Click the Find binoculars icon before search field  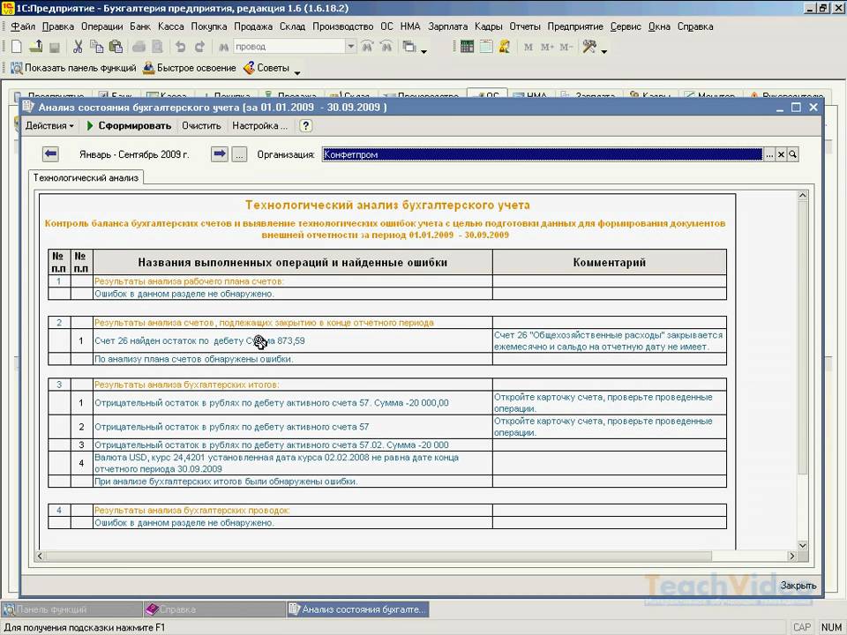coord(223,47)
